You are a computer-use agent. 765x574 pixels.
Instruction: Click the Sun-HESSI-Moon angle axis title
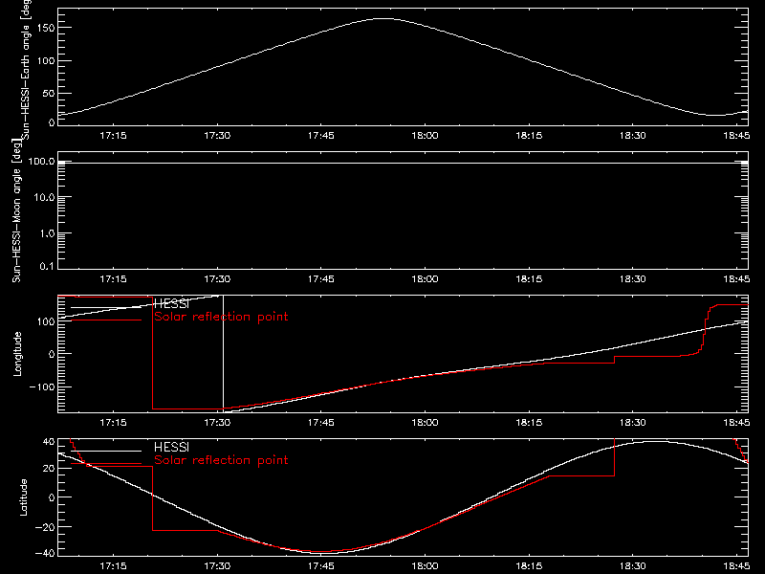(16, 210)
